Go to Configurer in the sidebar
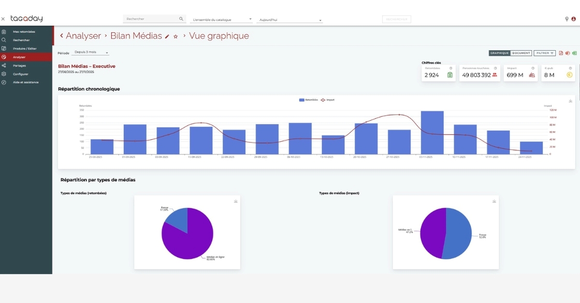Image resolution: width=580 pixels, height=303 pixels. tap(20, 74)
